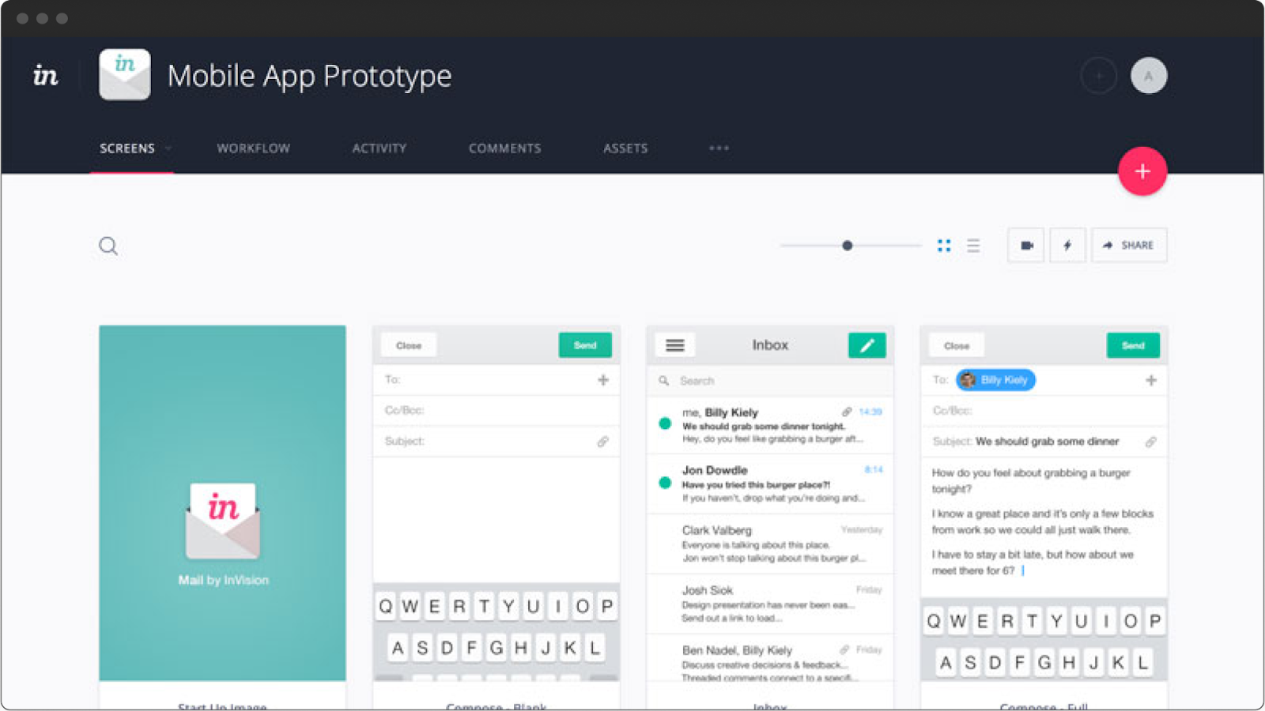Click the add collaborator circle icon
The width and height of the screenshot is (1265, 711).
click(x=1098, y=76)
